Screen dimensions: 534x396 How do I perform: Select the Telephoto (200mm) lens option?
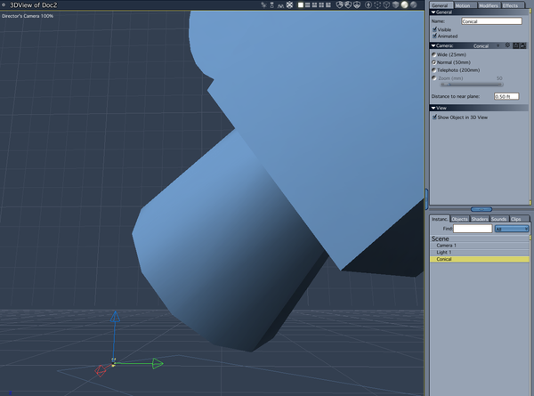tap(434, 70)
